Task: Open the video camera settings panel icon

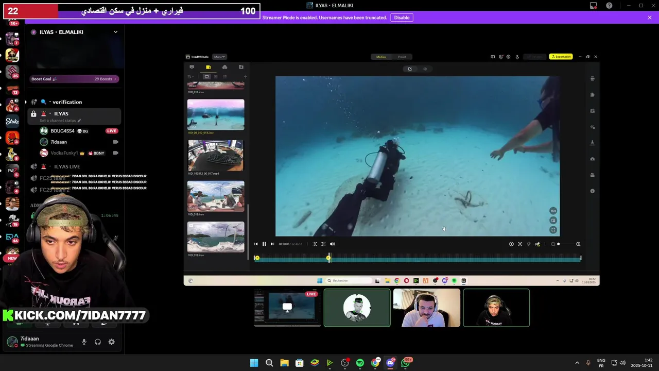Action: 592,79
